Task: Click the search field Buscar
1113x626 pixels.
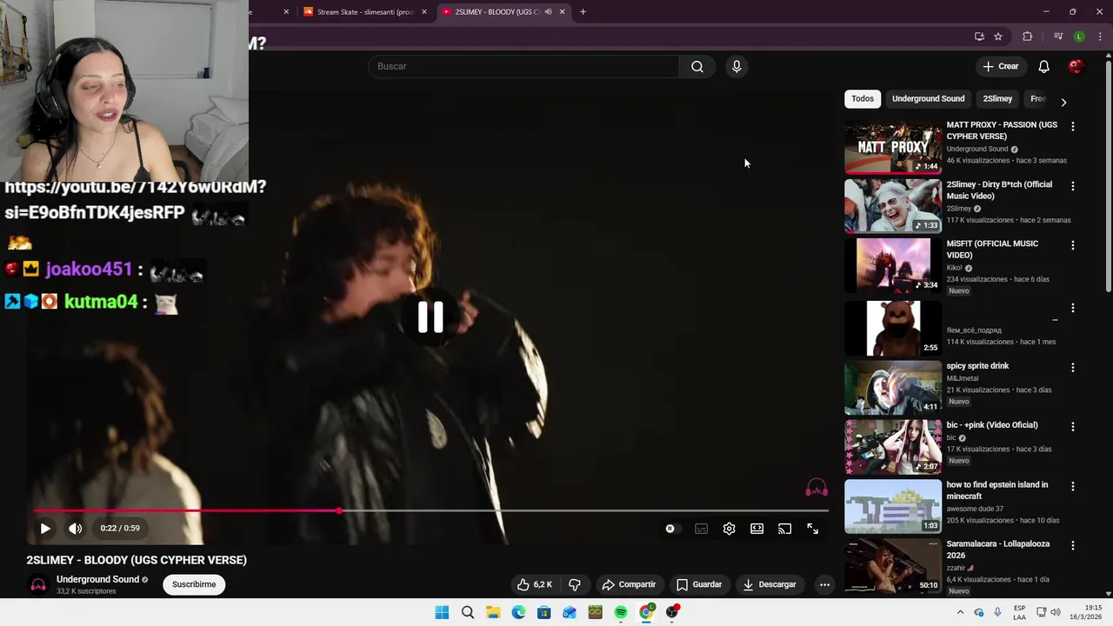Action: coord(523,67)
